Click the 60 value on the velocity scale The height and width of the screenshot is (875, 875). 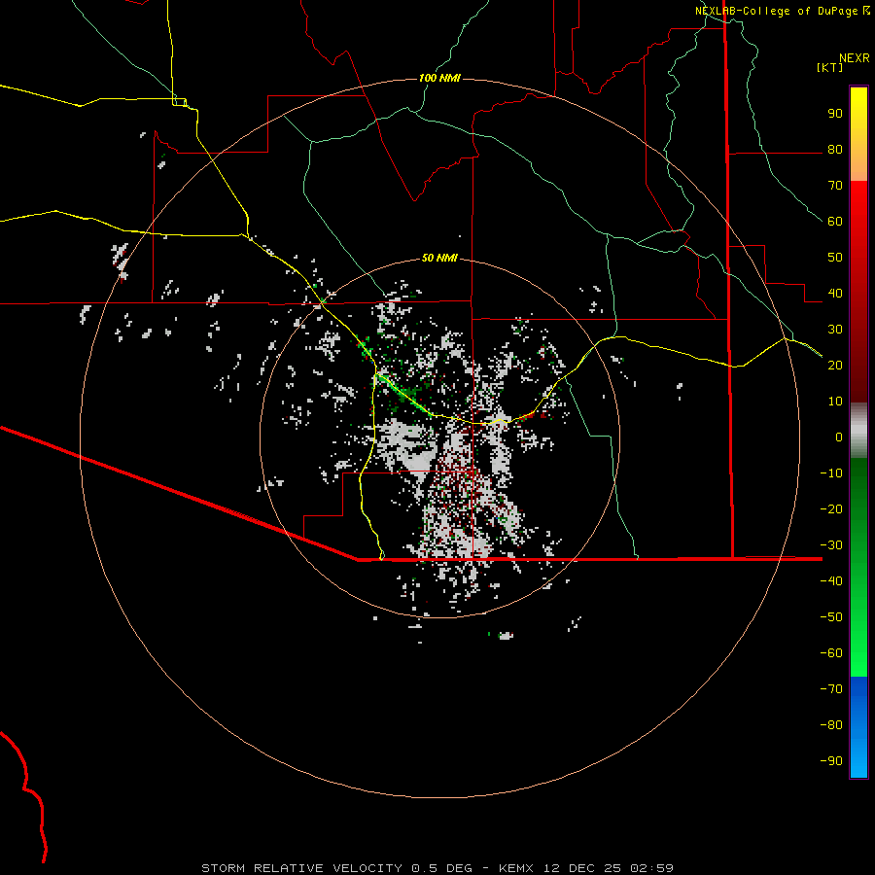[x=835, y=222]
